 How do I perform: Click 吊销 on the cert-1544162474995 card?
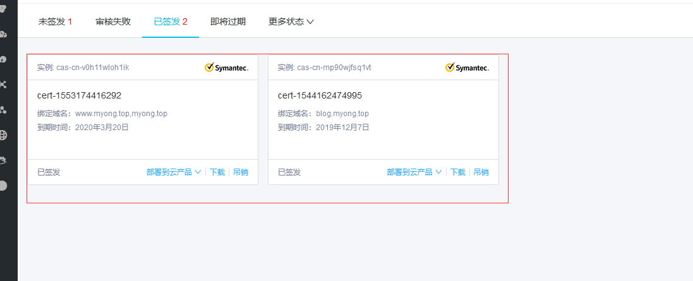pyautogui.click(x=481, y=172)
